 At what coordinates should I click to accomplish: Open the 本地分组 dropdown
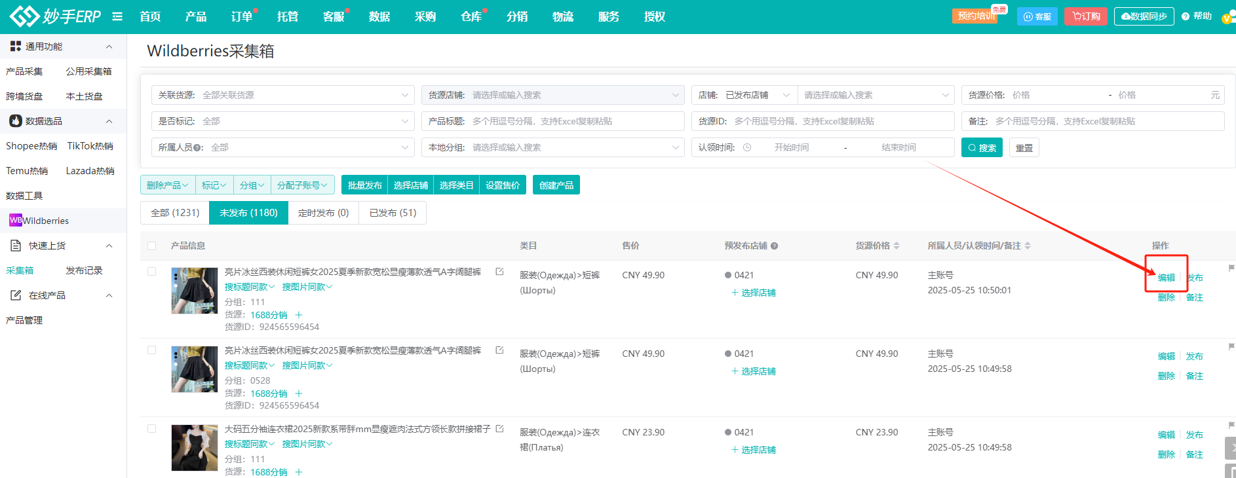(552, 147)
